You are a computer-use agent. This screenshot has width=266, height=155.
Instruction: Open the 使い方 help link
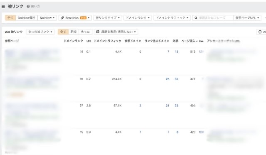pyautogui.click(x=33, y=7)
